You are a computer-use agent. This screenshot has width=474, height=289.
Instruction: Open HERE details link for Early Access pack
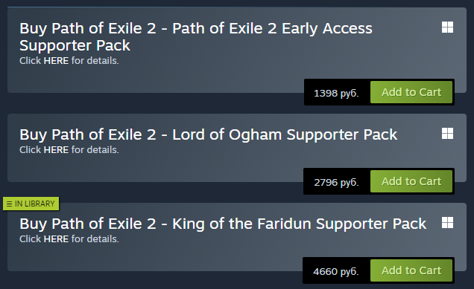point(56,61)
